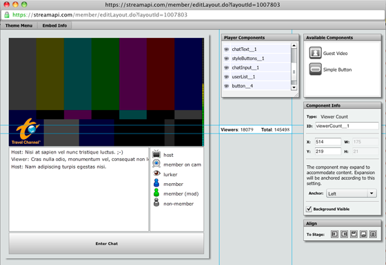Click the Total: 145498 text
The height and width of the screenshot is (265, 386).
click(275, 130)
